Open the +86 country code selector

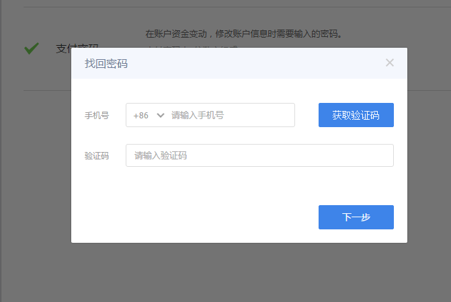pyautogui.click(x=141, y=115)
